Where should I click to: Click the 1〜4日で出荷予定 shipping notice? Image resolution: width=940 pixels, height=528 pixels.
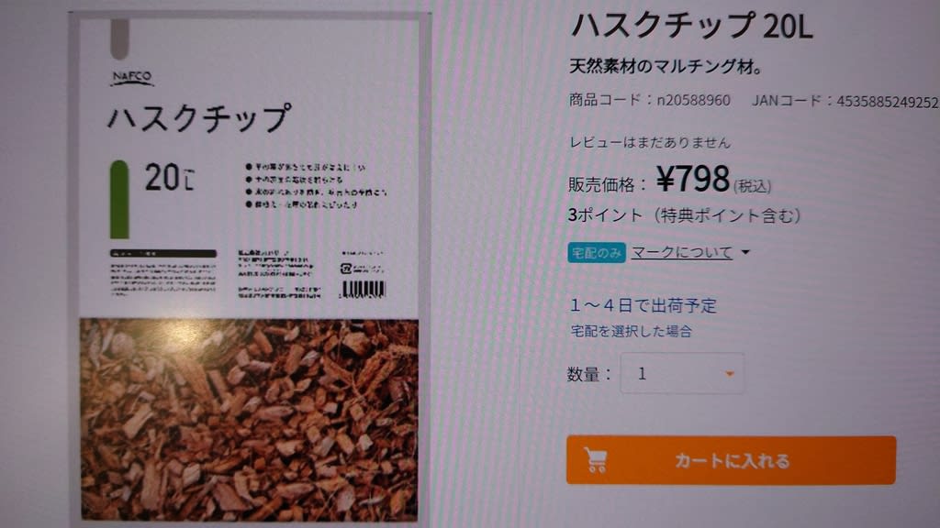click(643, 306)
